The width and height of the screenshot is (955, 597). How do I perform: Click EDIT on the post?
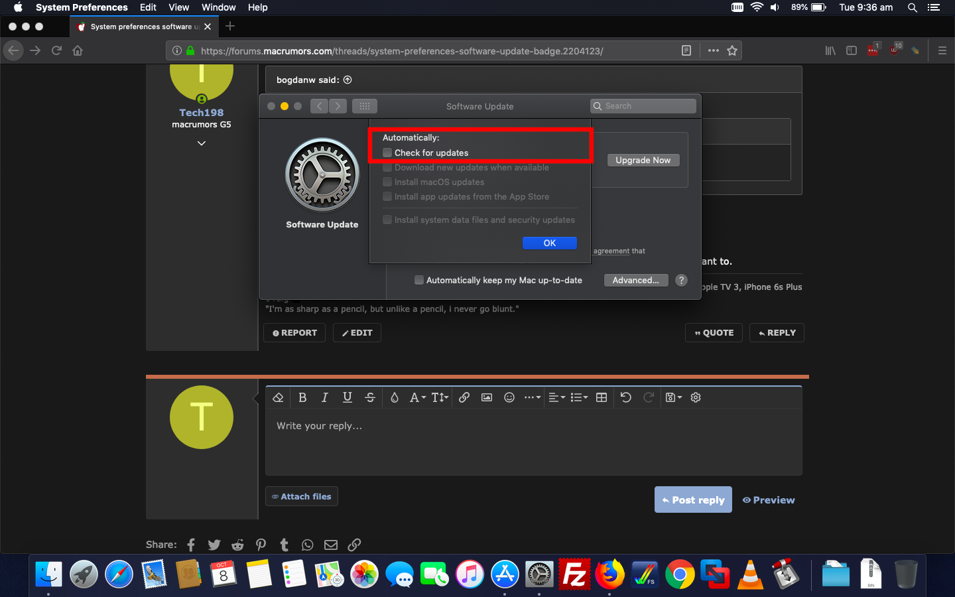point(357,332)
